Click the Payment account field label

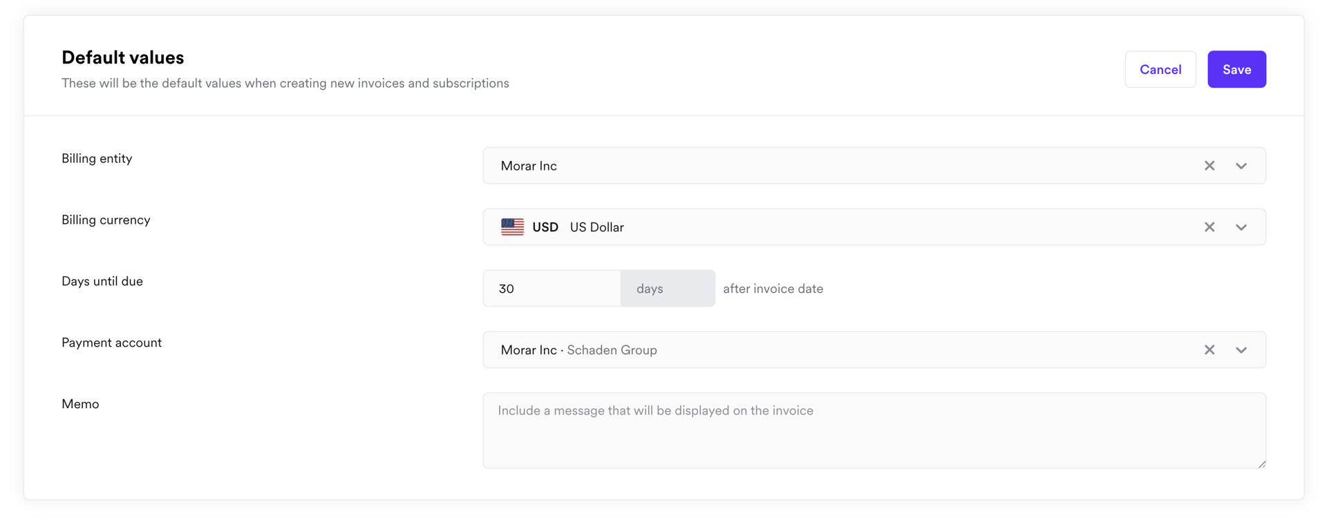pyautogui.click(x=111, y=342)
